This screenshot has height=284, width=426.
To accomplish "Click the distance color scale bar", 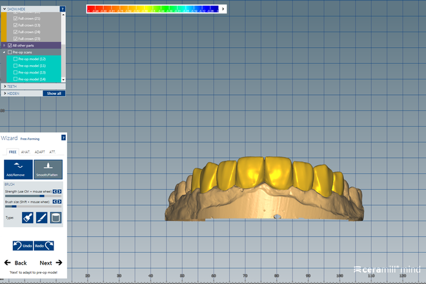I will [x=153, y=9].
